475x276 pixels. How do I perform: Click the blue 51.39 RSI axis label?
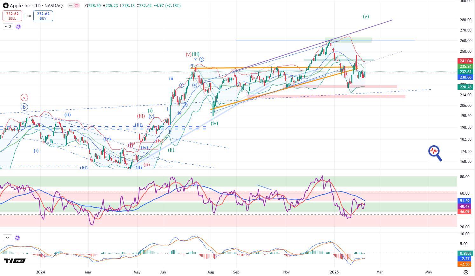[x=465, y=201]
